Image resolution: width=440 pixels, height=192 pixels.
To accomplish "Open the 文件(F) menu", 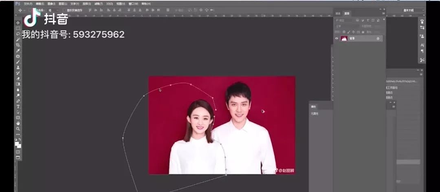I will (28, 4).
